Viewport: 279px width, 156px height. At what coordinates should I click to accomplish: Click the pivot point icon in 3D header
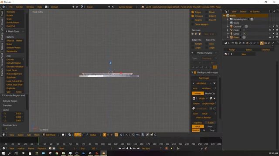(70, 135)
